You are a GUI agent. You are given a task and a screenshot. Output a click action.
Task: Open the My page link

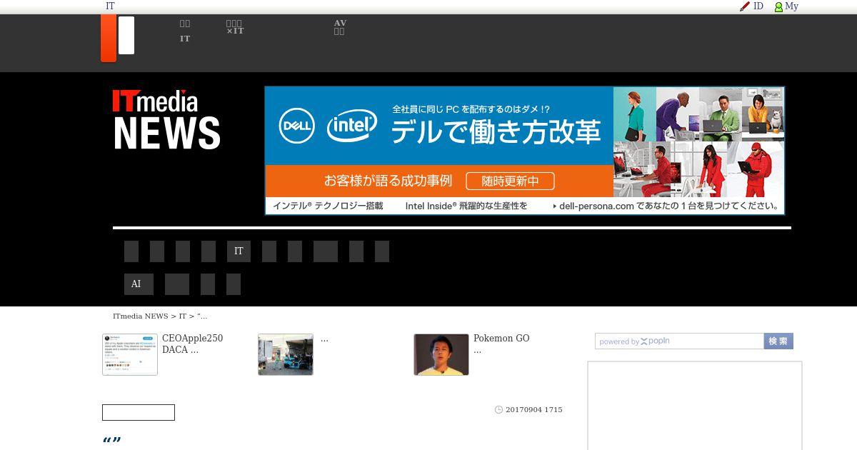791,6
